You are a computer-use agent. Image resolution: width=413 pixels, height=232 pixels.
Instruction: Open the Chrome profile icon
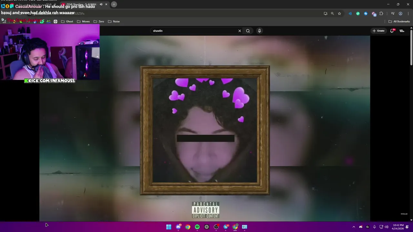pyautogui.click(x=400, y=14)
